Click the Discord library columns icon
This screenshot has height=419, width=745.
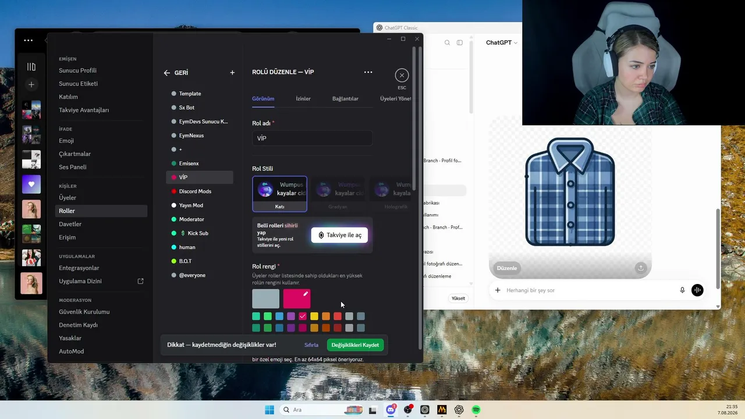click(31, 67)
